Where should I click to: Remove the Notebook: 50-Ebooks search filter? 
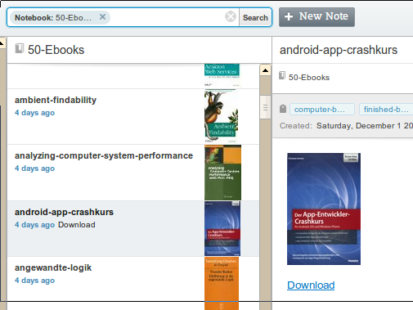tap(102, 17)
